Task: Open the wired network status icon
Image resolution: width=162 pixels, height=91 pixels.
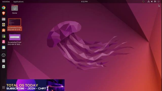Action: [x=149, y=2]
